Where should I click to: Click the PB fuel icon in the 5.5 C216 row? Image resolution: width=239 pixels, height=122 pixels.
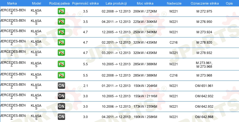61,75
